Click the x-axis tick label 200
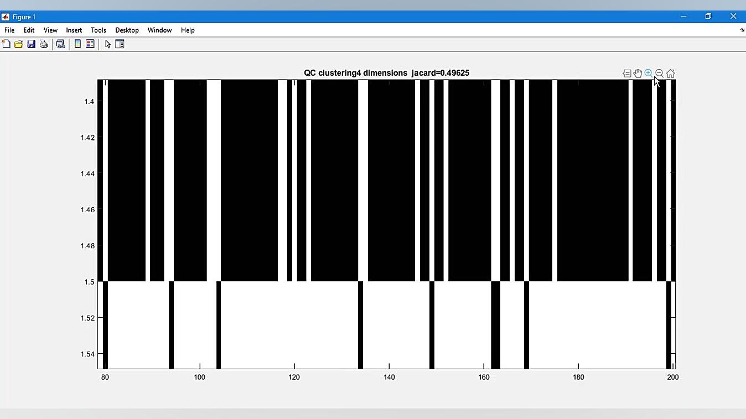The image size is (746, 419). coord(672,377)
